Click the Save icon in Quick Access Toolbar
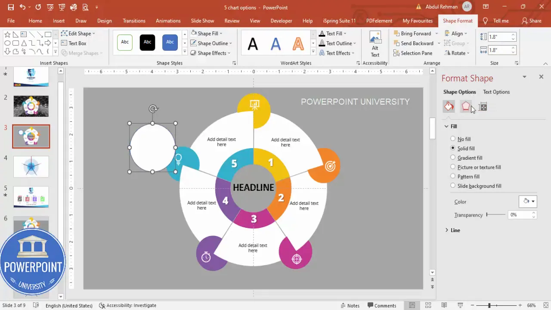This screenshot has width=551, height=310. [11, 7]
